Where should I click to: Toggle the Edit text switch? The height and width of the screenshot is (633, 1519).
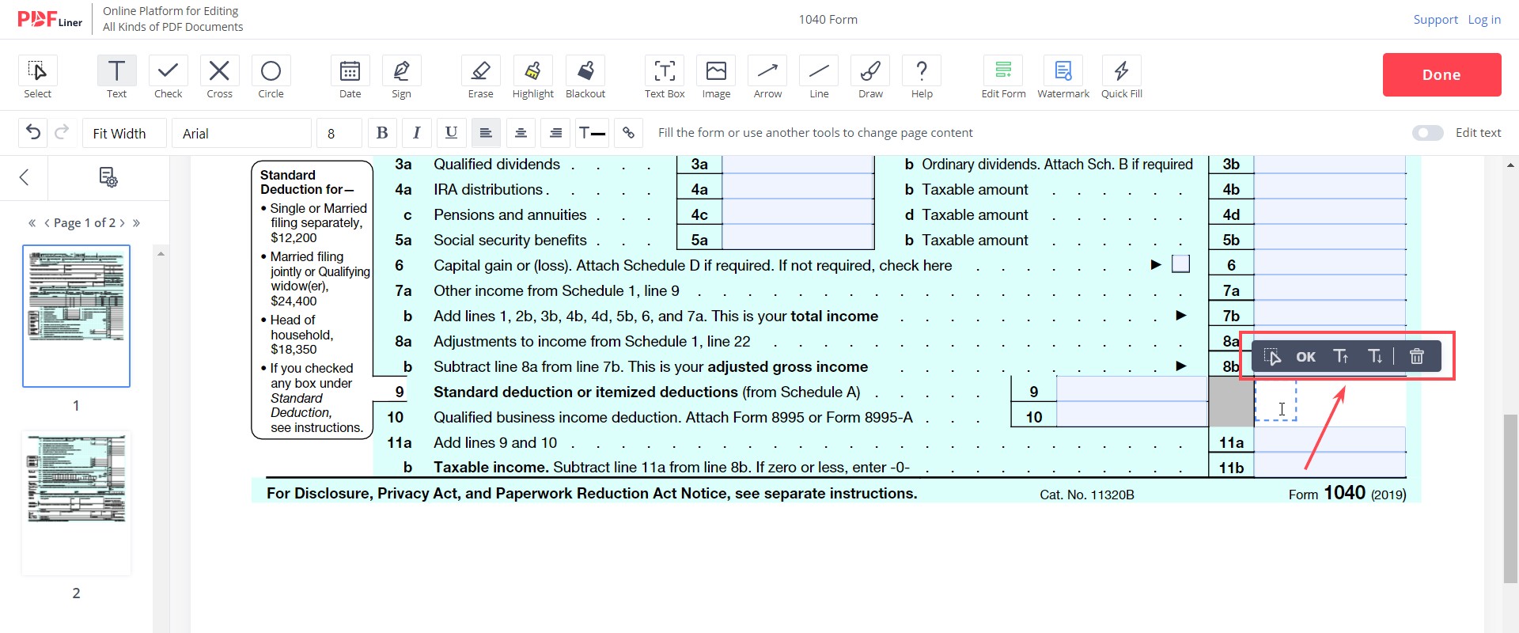click(x=1428, y=133)
